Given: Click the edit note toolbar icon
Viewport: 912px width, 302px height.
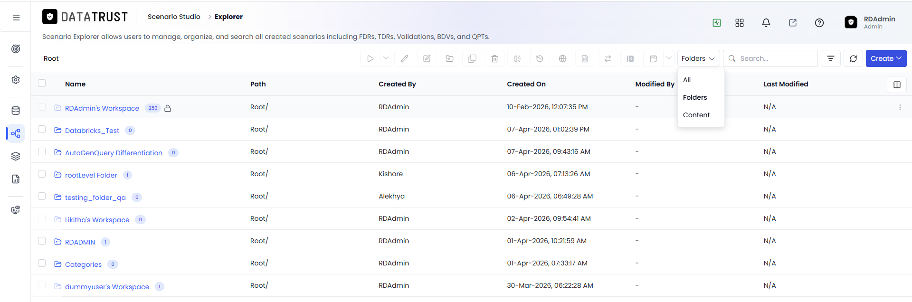Looking at the screenshot, I should click(x=427, y=58).
